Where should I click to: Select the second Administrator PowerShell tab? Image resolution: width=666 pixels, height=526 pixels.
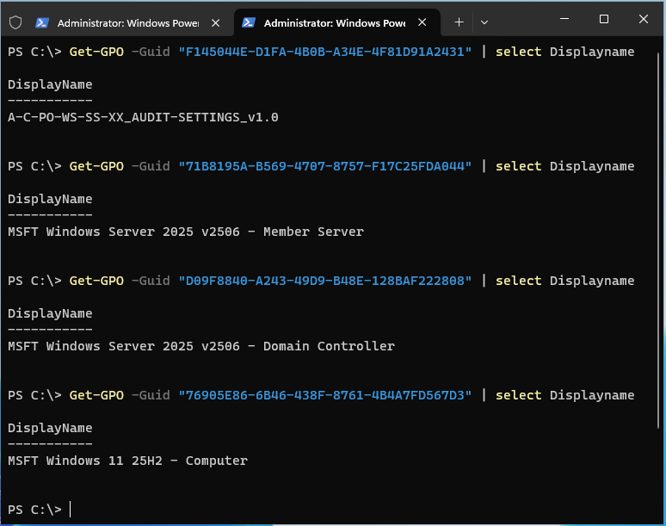click(x=334, y=22)
